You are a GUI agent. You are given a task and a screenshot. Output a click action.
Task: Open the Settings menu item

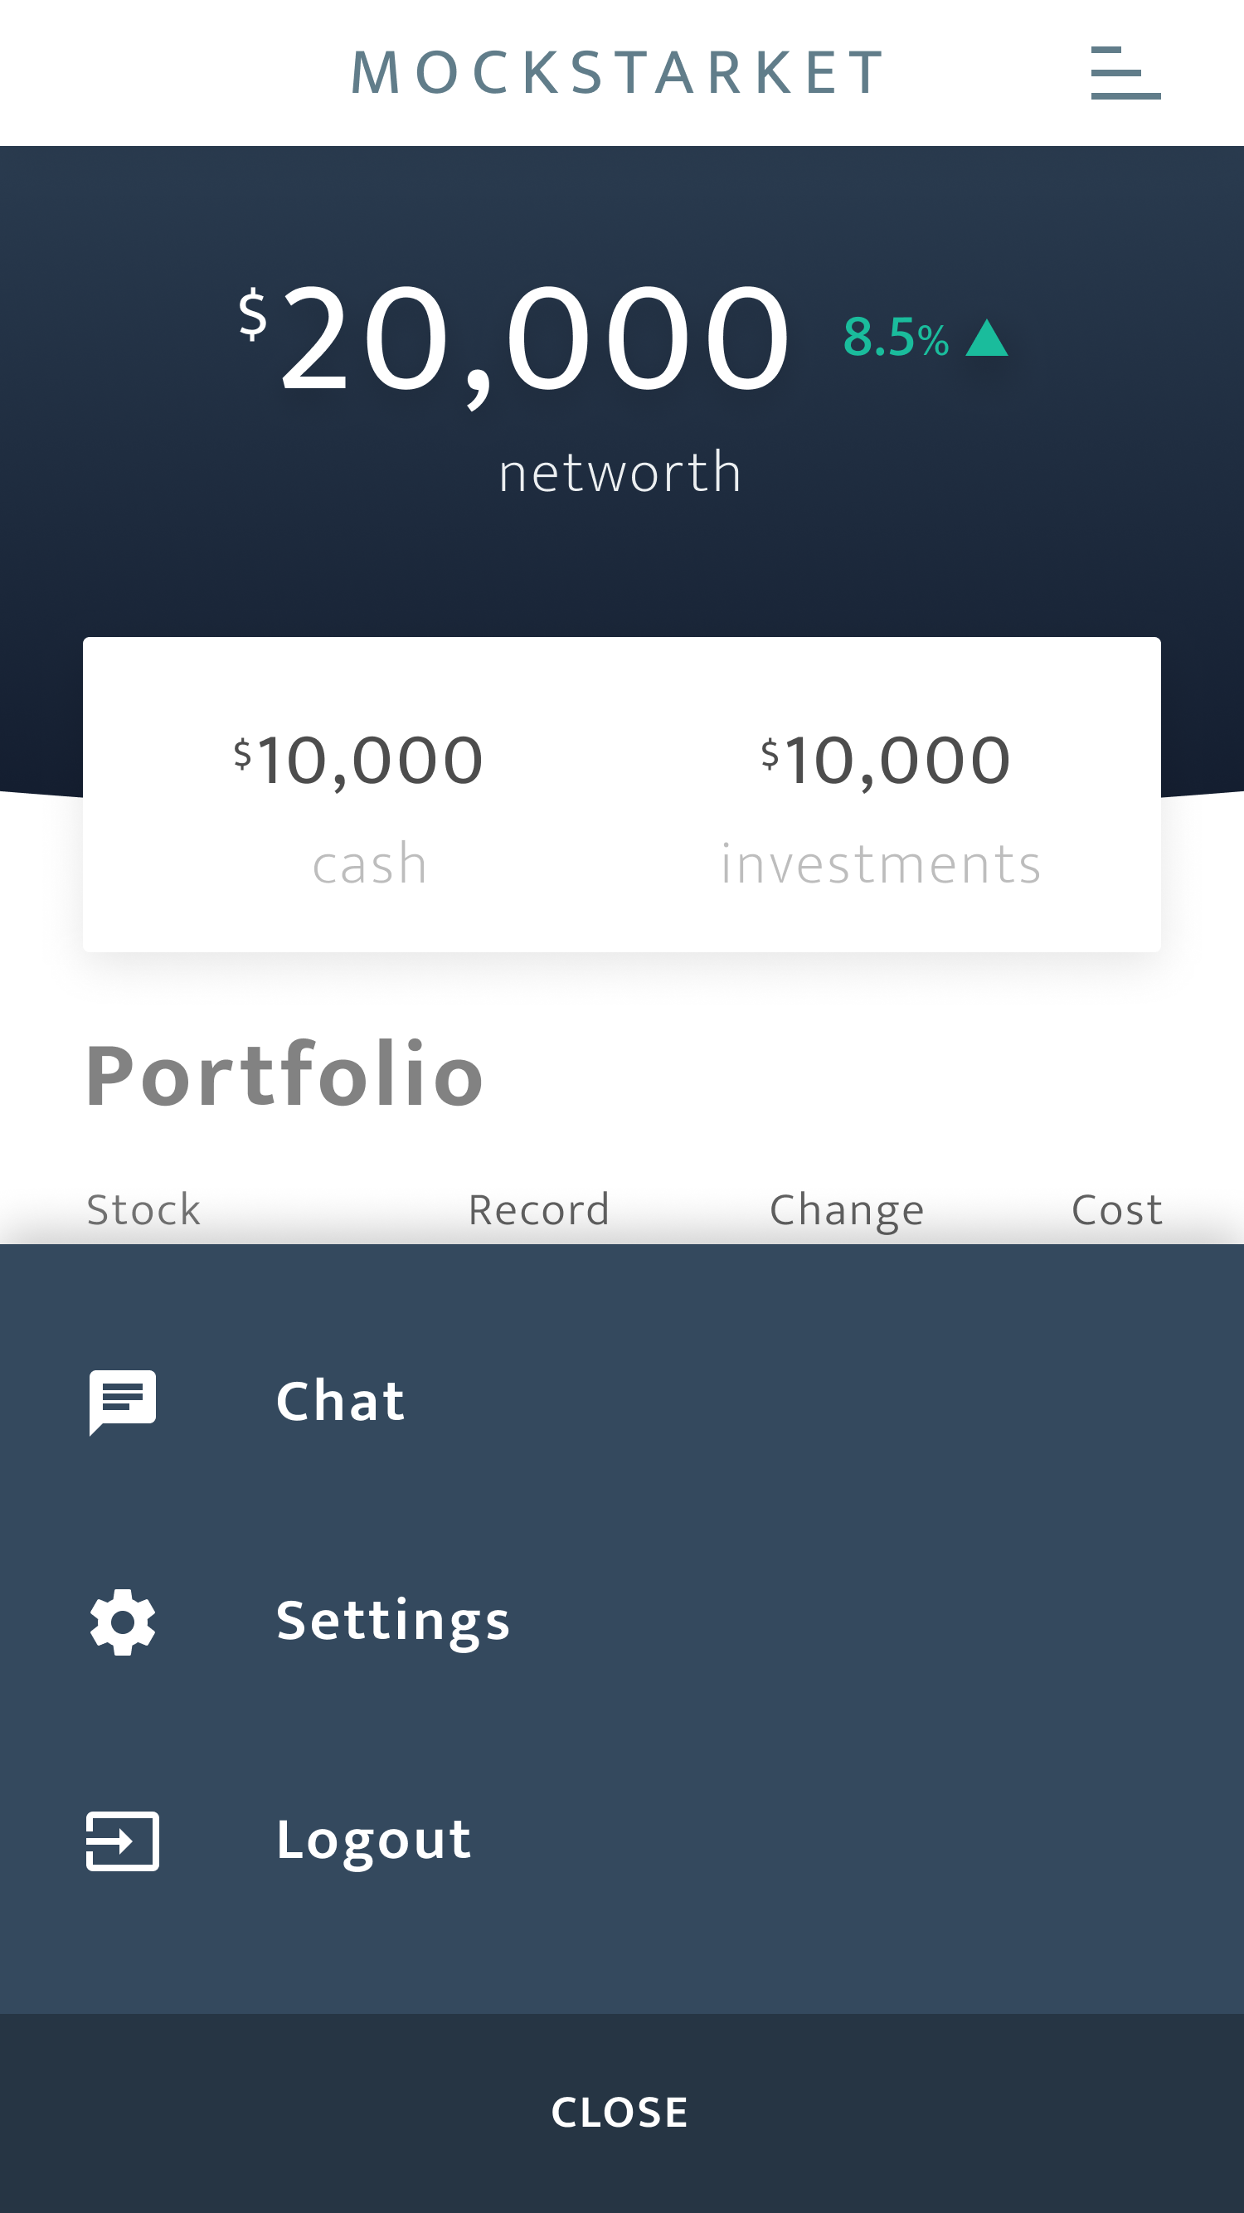[x=392, y=1621]
